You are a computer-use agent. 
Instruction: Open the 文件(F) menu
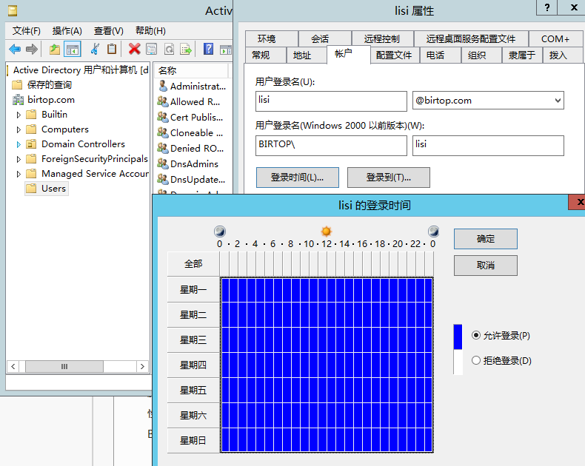26,31
